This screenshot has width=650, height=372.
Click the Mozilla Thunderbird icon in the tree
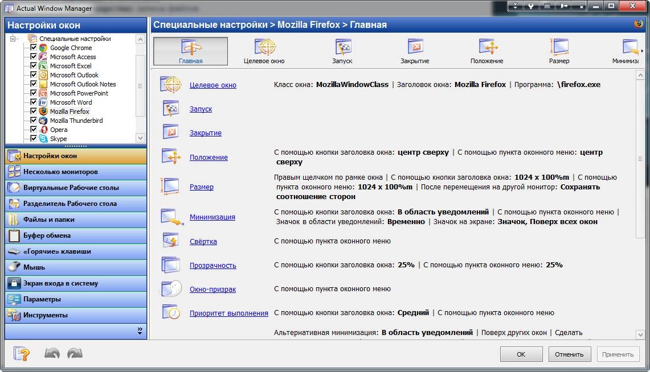tap(43, 121)
